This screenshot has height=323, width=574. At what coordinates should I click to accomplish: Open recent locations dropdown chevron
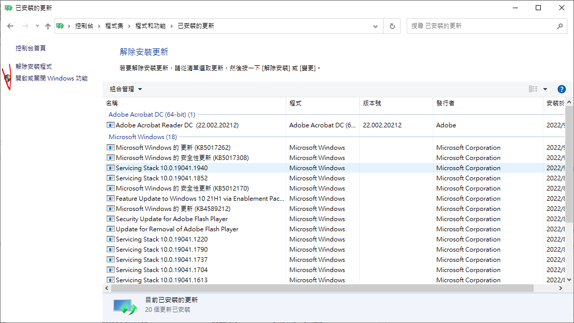click(x=37, y=26)
